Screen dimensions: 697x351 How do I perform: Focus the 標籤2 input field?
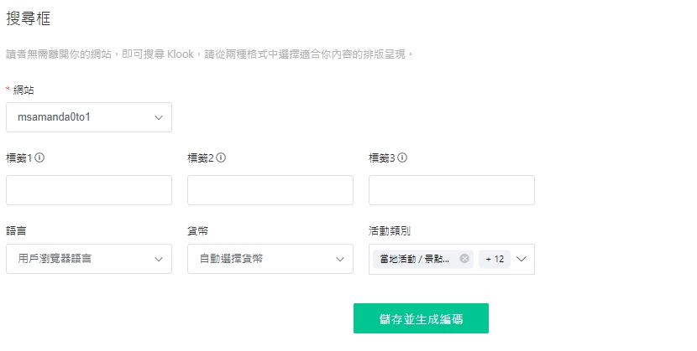coord(270,190)
